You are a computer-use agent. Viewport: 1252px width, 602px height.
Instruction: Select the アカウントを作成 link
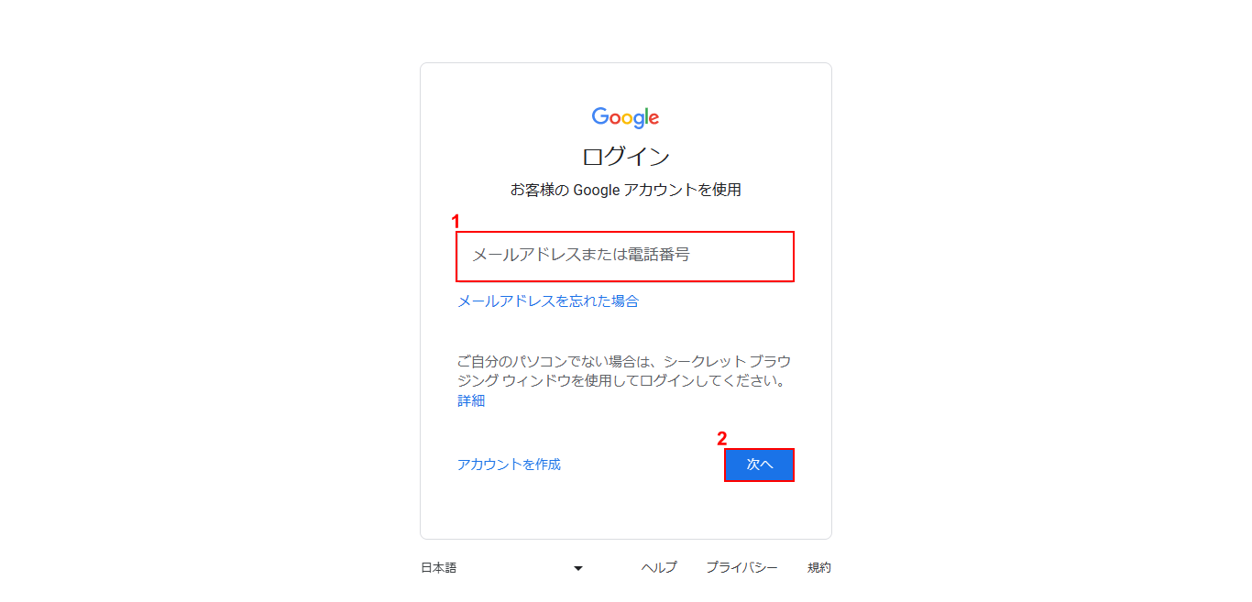pos(509,465)
